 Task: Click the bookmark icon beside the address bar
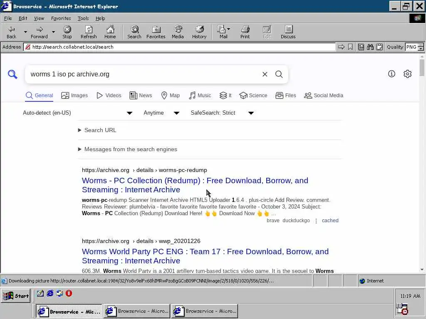pos(350,47)
